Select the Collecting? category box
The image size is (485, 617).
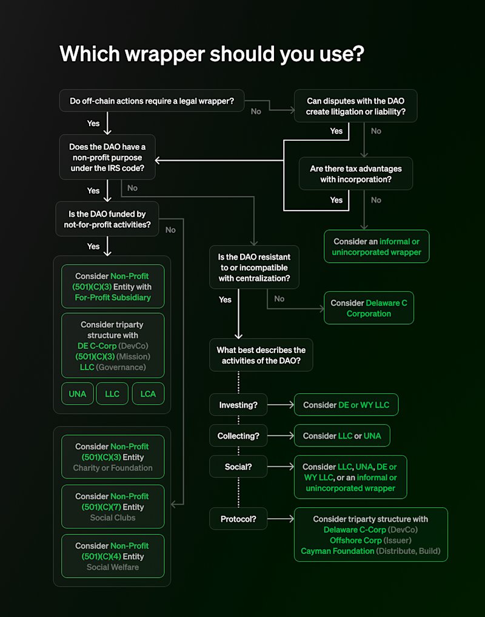pos(238,436)
